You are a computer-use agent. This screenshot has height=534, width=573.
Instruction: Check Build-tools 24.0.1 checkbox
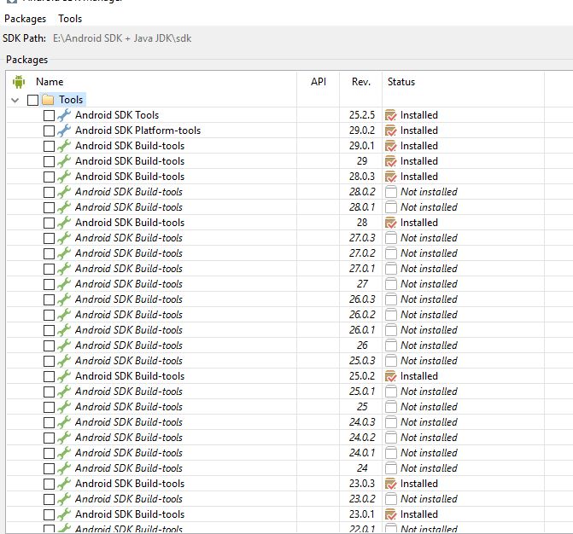pyautogui.click(x=49, y=453)
